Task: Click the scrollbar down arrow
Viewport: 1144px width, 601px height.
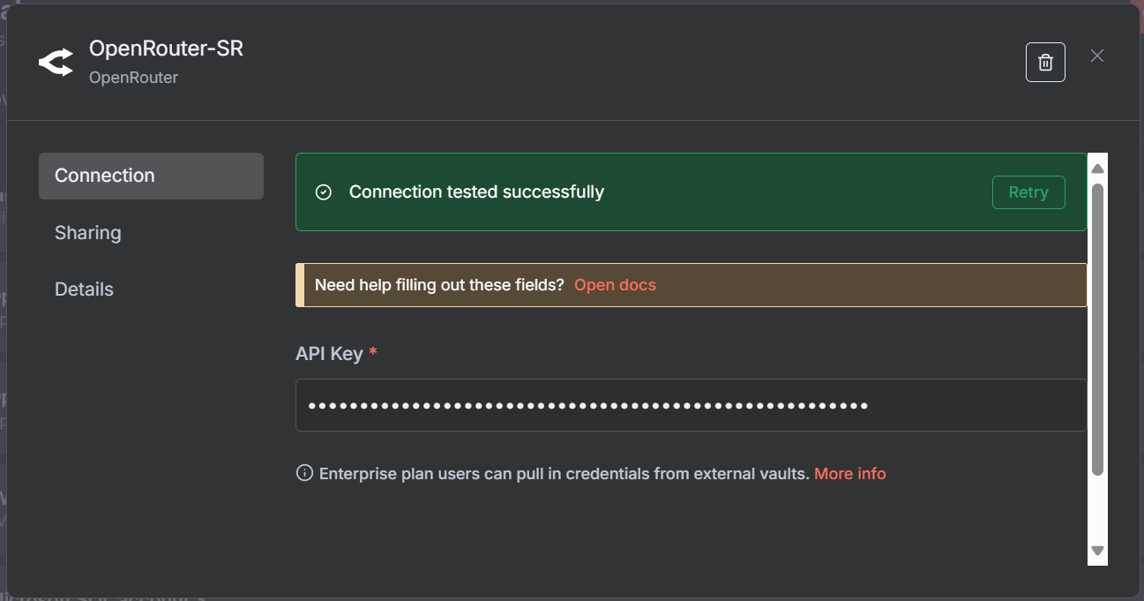Action: (x=1097, y=551)
